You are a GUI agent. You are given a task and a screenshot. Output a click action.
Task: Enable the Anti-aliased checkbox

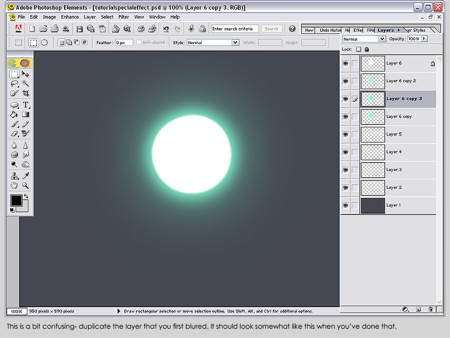[139, 42]
